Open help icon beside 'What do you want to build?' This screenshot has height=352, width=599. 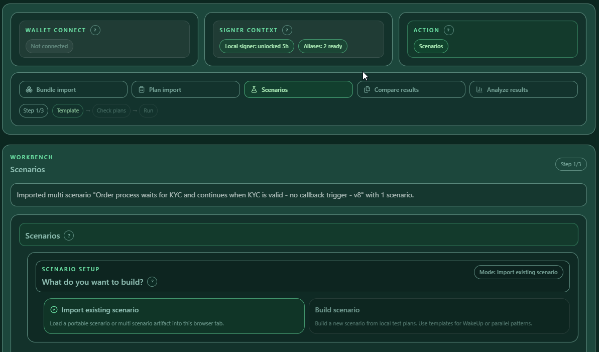152,282
